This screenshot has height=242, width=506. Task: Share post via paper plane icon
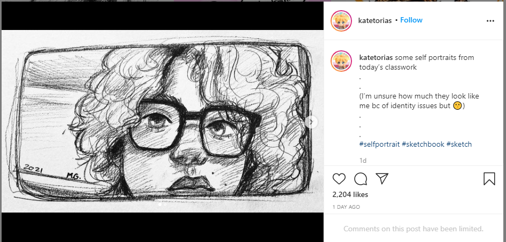382,178
